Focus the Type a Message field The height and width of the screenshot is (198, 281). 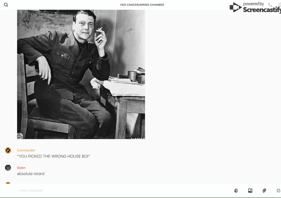pos(124,191)
